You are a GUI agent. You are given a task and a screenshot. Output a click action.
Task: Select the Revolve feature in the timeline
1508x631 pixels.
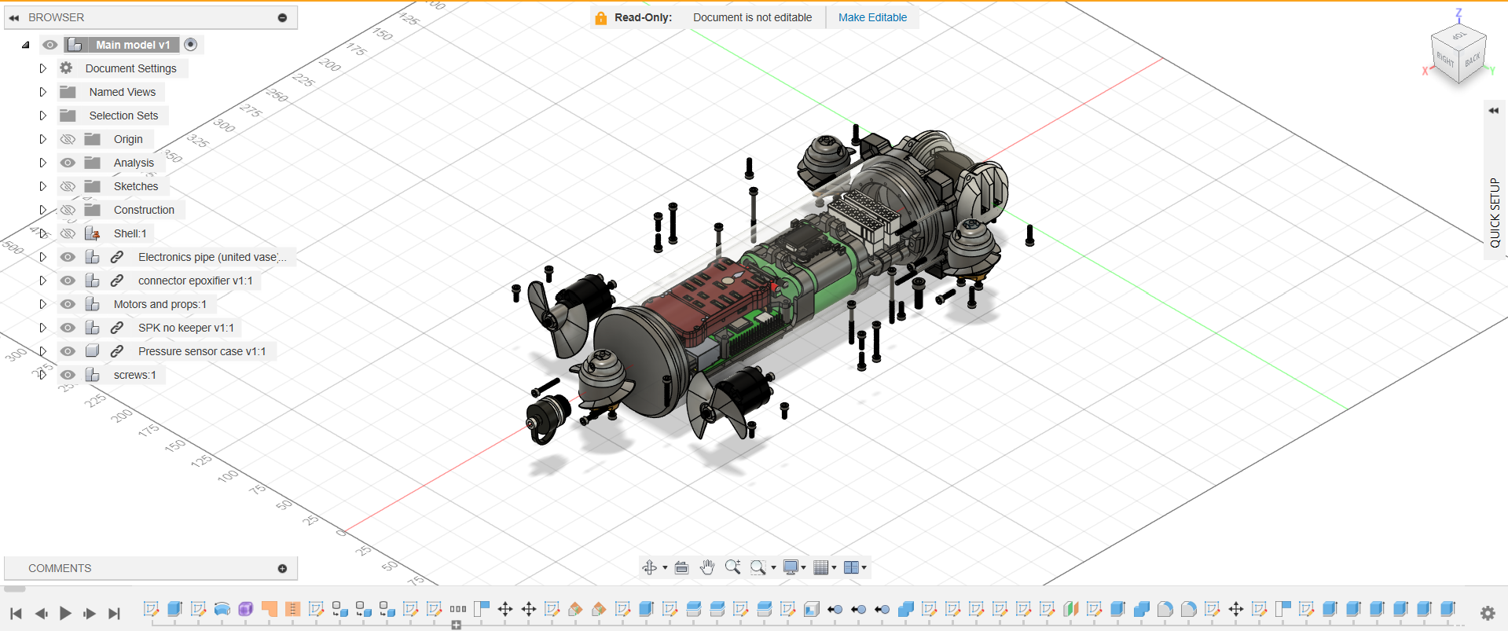[x=222, y=609]
